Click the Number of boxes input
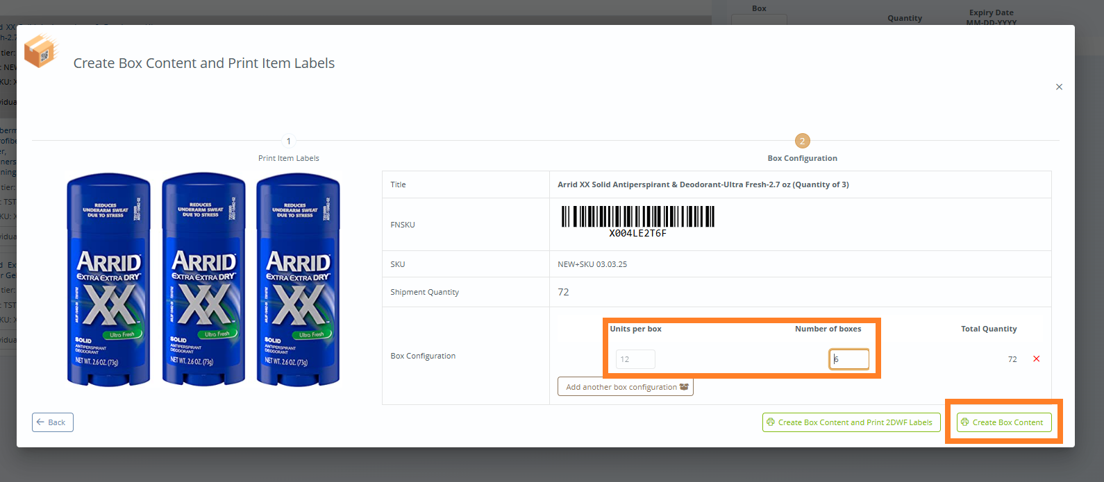 (848, 359)
